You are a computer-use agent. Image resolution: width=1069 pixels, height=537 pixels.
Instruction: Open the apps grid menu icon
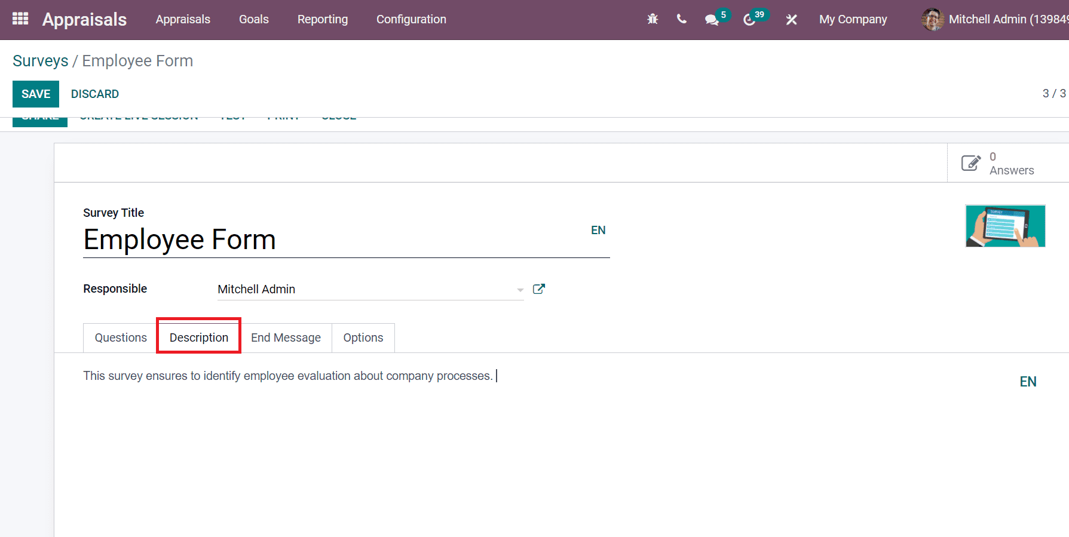pos(20,19)
